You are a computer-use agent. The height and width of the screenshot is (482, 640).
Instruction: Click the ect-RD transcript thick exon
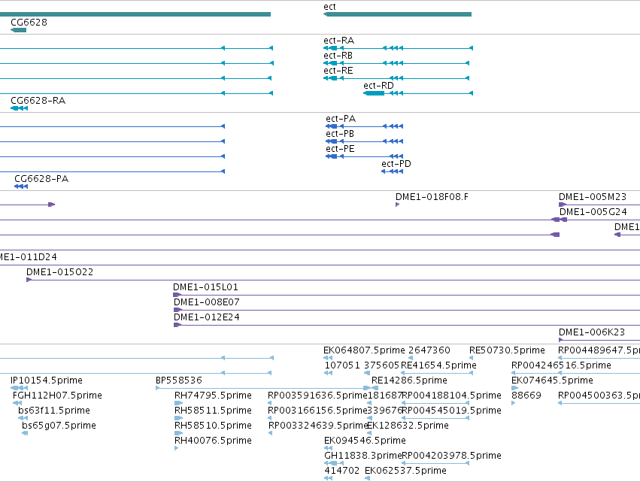pyautogui.click(x=374, y=93)
